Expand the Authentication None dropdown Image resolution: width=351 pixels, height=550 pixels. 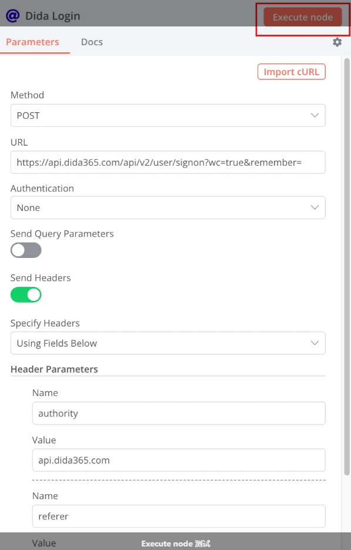coord(168,207)
